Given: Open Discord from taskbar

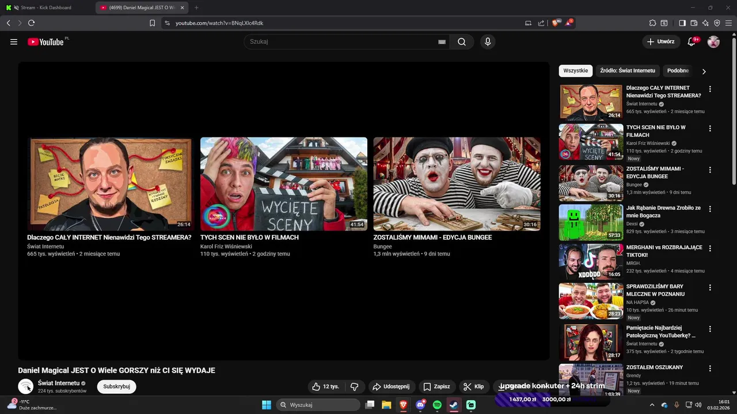Looking at the screenshot, I should coord(420,405).
